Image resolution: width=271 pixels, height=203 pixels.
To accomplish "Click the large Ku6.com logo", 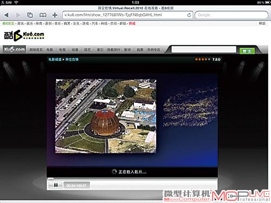I will coord(24,35).
